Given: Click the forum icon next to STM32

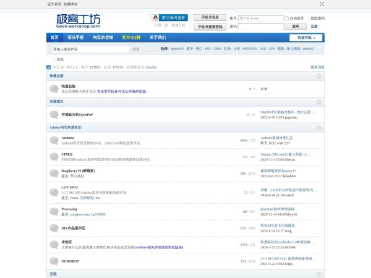Looking at the screenshot, I should (x=54, y=157).
